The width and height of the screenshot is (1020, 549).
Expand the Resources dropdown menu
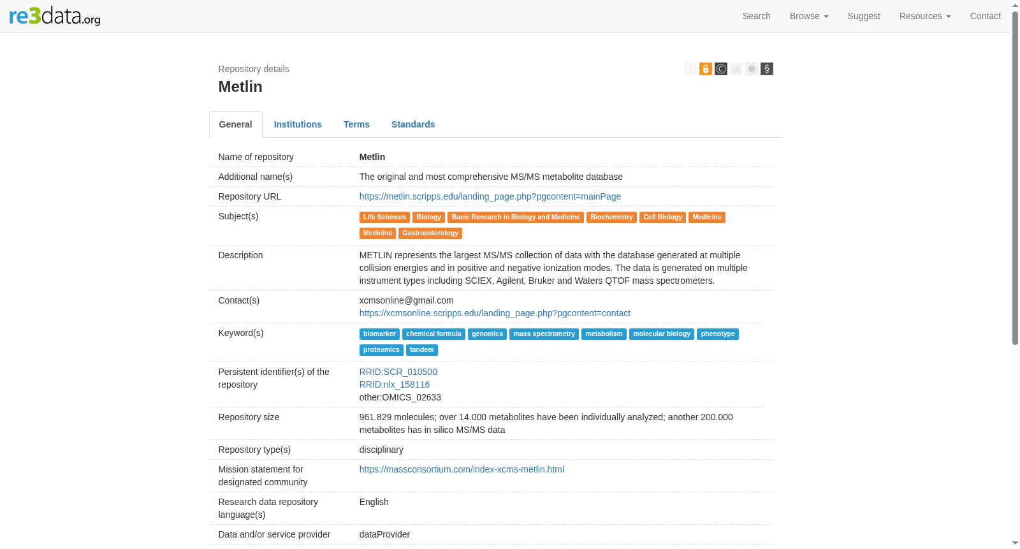coord(925,16)
